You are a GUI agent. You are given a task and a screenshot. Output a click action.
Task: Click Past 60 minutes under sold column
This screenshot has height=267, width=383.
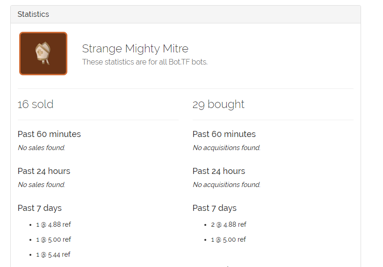click(x=49, y=134)
